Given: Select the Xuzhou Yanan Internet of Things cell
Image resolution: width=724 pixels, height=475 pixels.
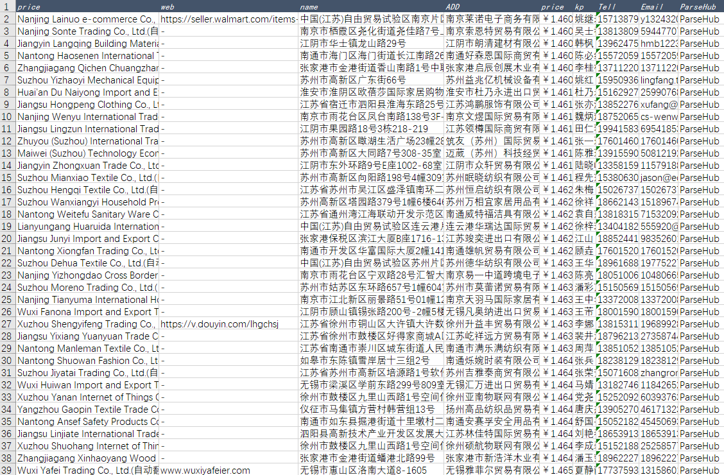Looking at the screenshot, I should tap(87, 397).
